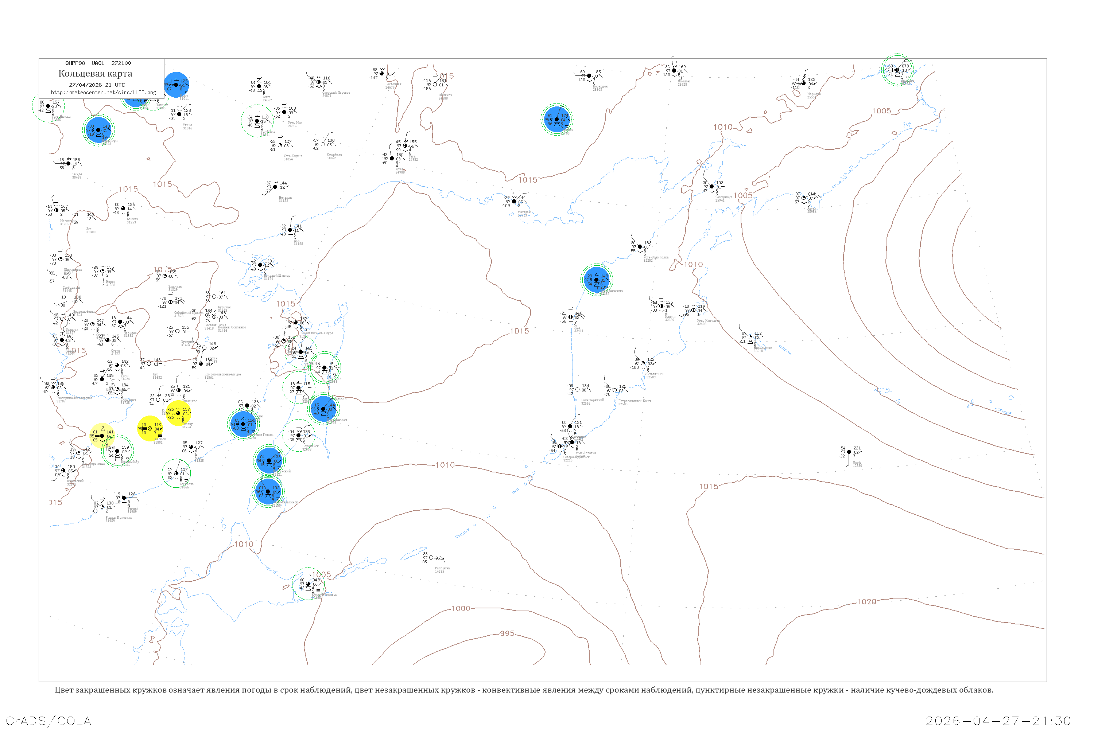Select the yellow Tivyaku station circle

tap(178, 413)
